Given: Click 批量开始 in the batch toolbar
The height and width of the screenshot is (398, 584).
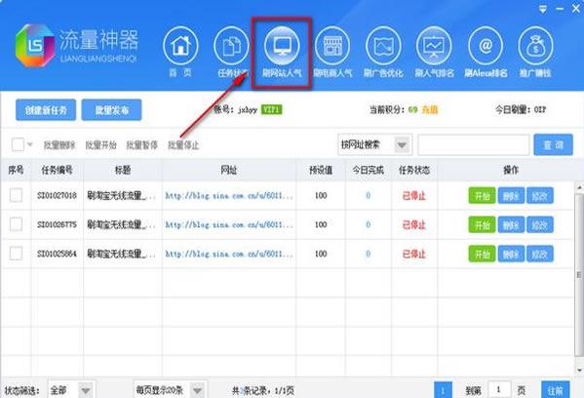Looking at the screenshot, I should [101, 145].
